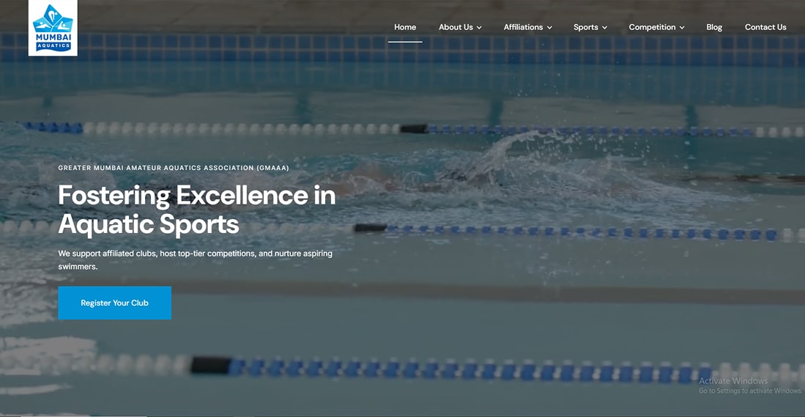Select the Sports nav label
The height and width of the screenshot is (417, 805).
coord(586,27)
